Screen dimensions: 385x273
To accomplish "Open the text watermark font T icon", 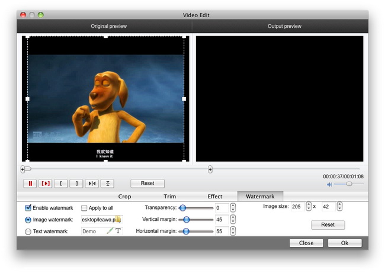I will pyautogui.click(x=118, y=231).
